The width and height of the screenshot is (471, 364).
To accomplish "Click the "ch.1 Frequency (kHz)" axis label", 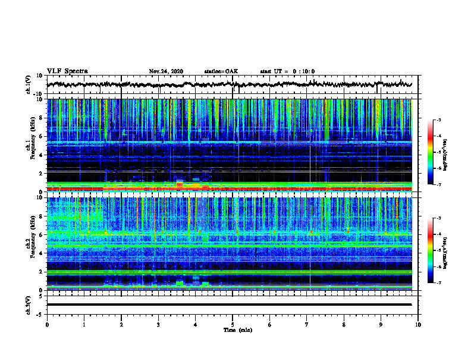I will tap(32, 139).
